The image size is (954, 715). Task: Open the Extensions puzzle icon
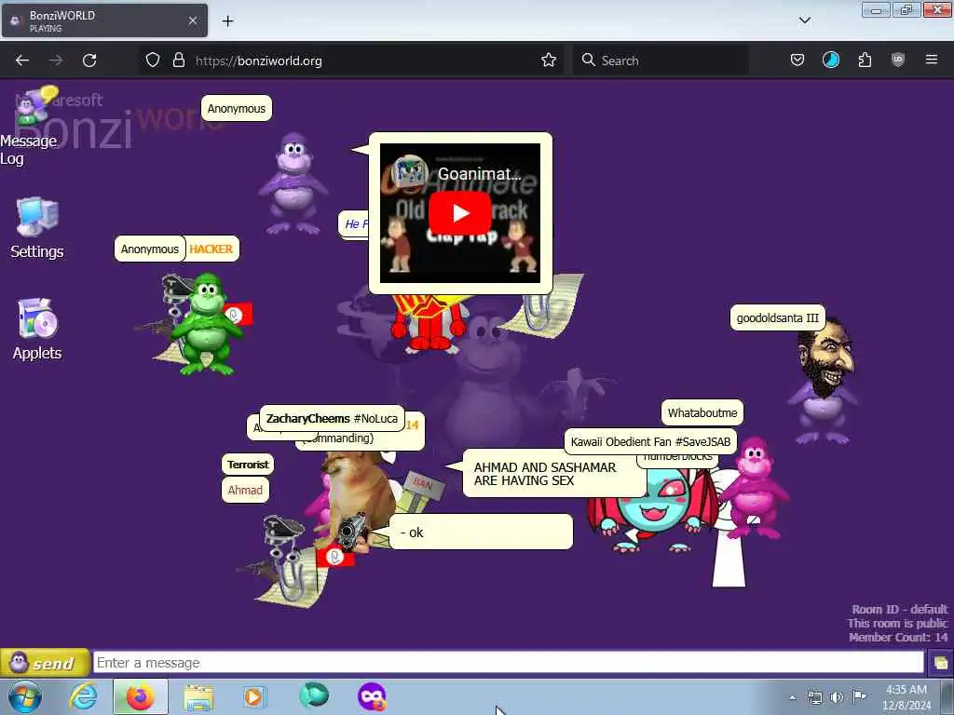pos(865,60)
